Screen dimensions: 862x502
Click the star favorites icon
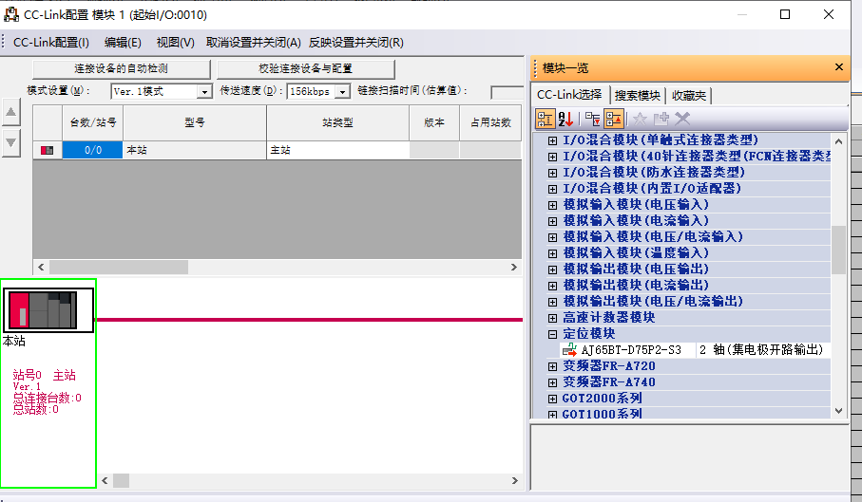pos(640,119)
